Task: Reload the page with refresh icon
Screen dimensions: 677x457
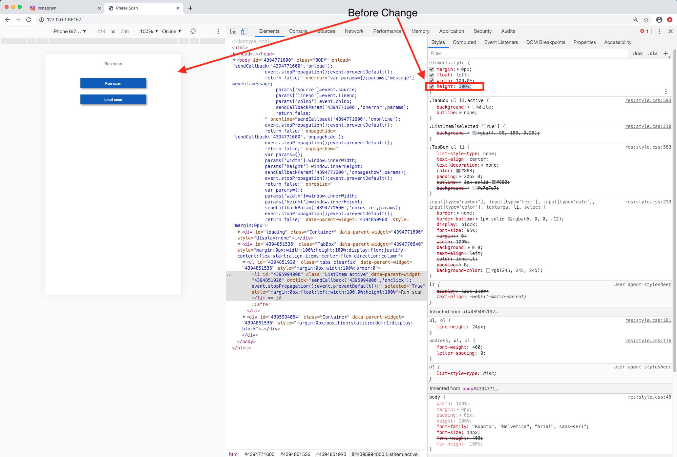Action: pos(29,20)
